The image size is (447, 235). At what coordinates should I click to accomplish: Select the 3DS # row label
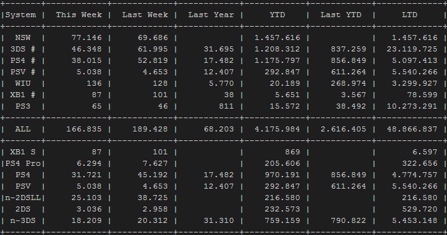[x=23, y=49]
